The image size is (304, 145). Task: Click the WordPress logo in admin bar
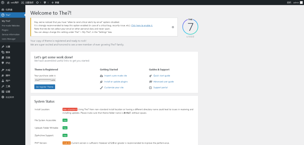(x=3, y=3)
